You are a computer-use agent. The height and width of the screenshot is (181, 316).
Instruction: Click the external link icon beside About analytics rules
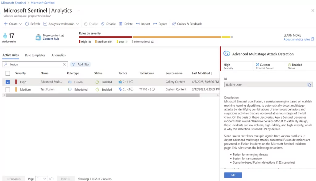pos(312,39)
